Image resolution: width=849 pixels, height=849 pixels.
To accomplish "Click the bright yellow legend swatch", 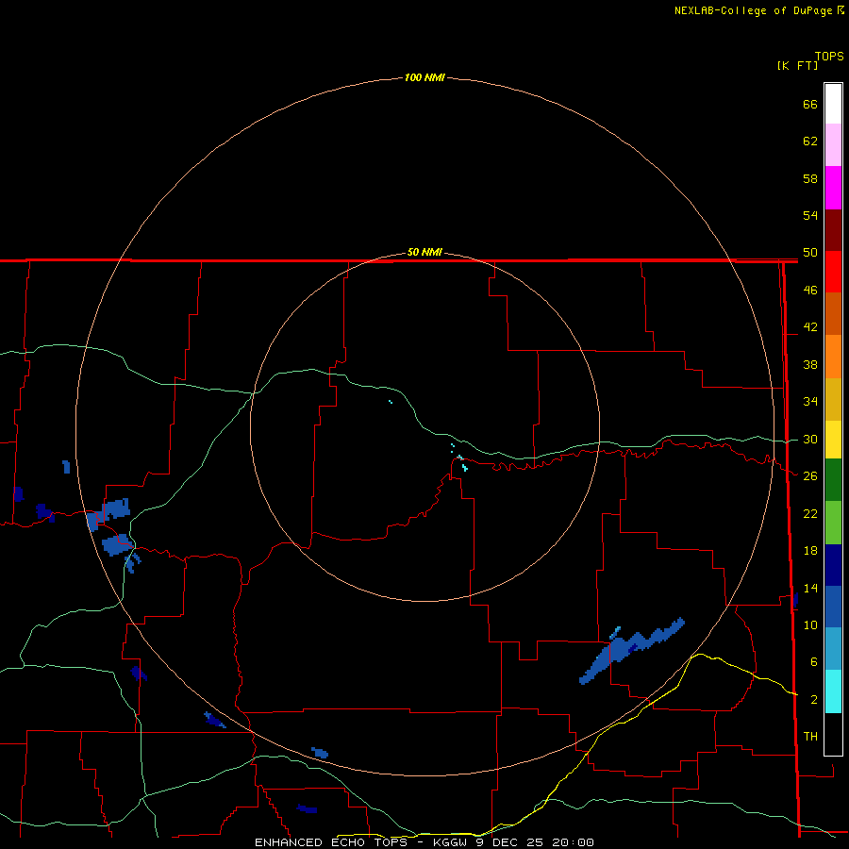I will pos(833,440).
